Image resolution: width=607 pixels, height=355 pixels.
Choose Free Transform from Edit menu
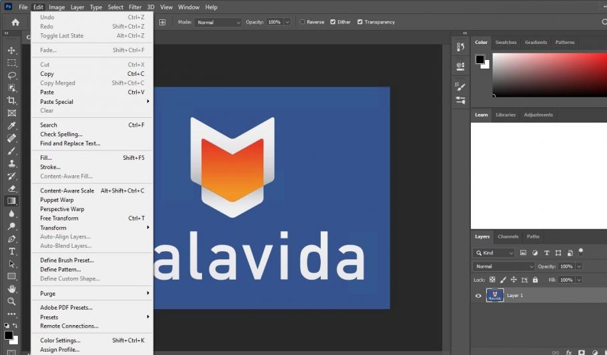[92, 218]
